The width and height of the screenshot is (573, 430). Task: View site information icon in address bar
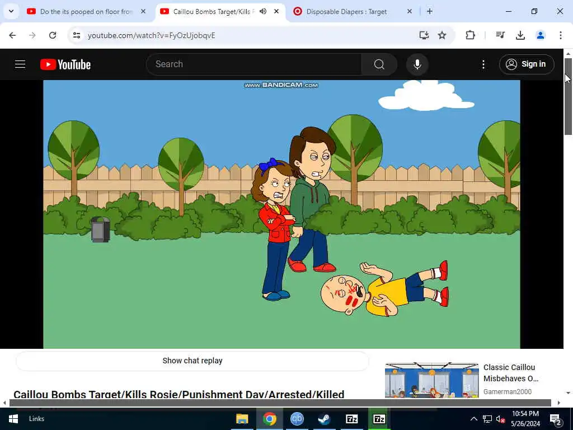coord(76,35)
